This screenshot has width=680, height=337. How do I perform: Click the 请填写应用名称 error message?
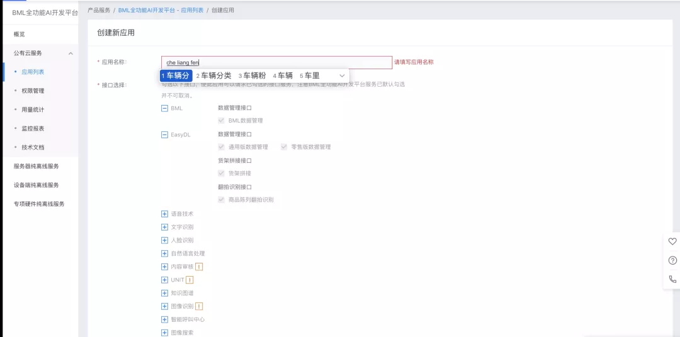[x=414, y=62]
